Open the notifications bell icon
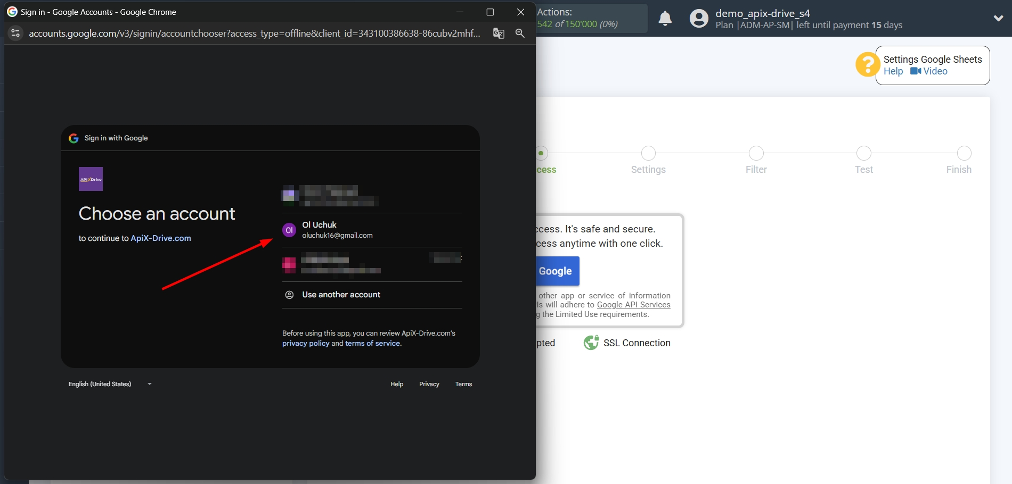The image size is (1012, 484). click(x=665, y=18)
